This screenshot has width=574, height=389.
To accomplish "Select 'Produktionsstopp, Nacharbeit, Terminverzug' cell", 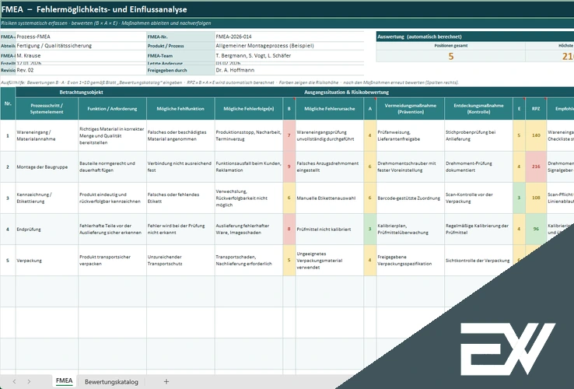I will (x=249, y=135).
